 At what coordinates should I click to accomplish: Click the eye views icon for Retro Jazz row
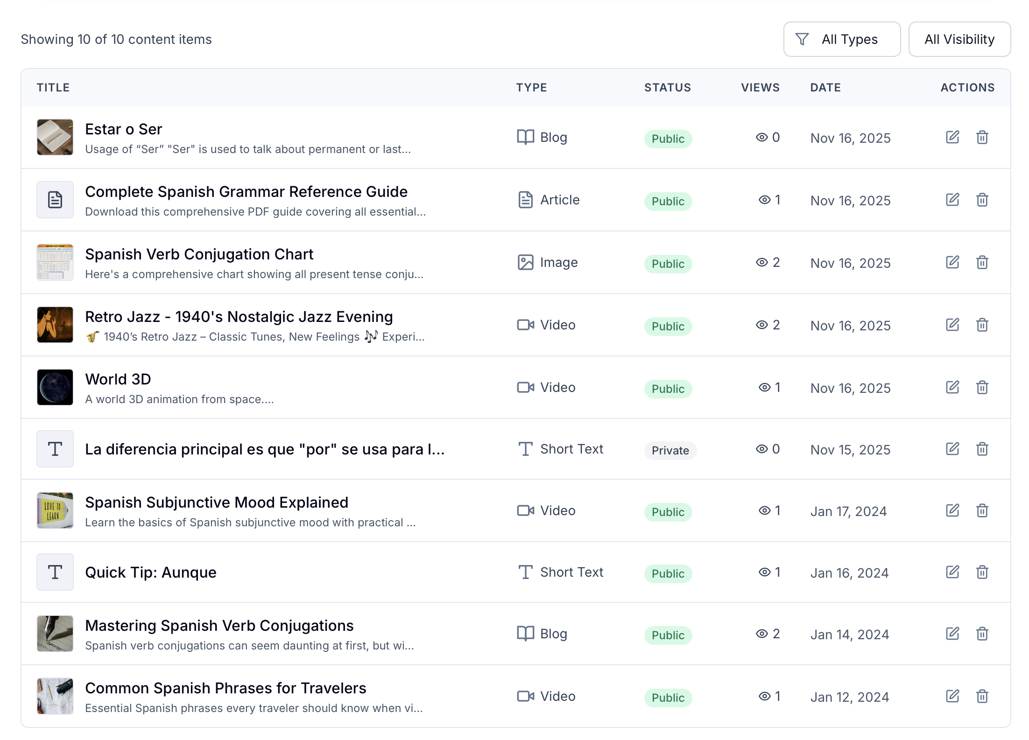(x=761, y=325)
